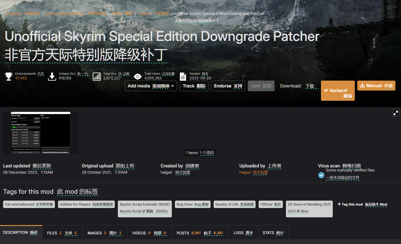401x244 pixels.
Task: Click the Unique DLs download icon
Action: pos(52,76)
